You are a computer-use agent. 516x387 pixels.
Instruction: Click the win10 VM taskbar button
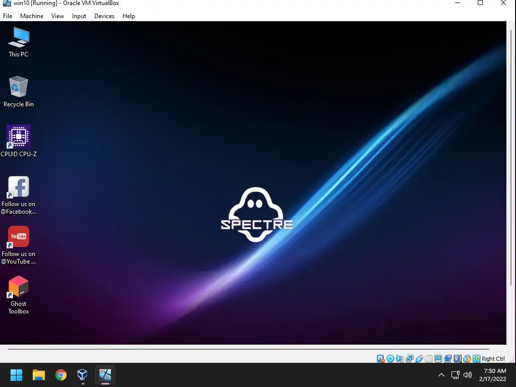(x=105, y=375)
